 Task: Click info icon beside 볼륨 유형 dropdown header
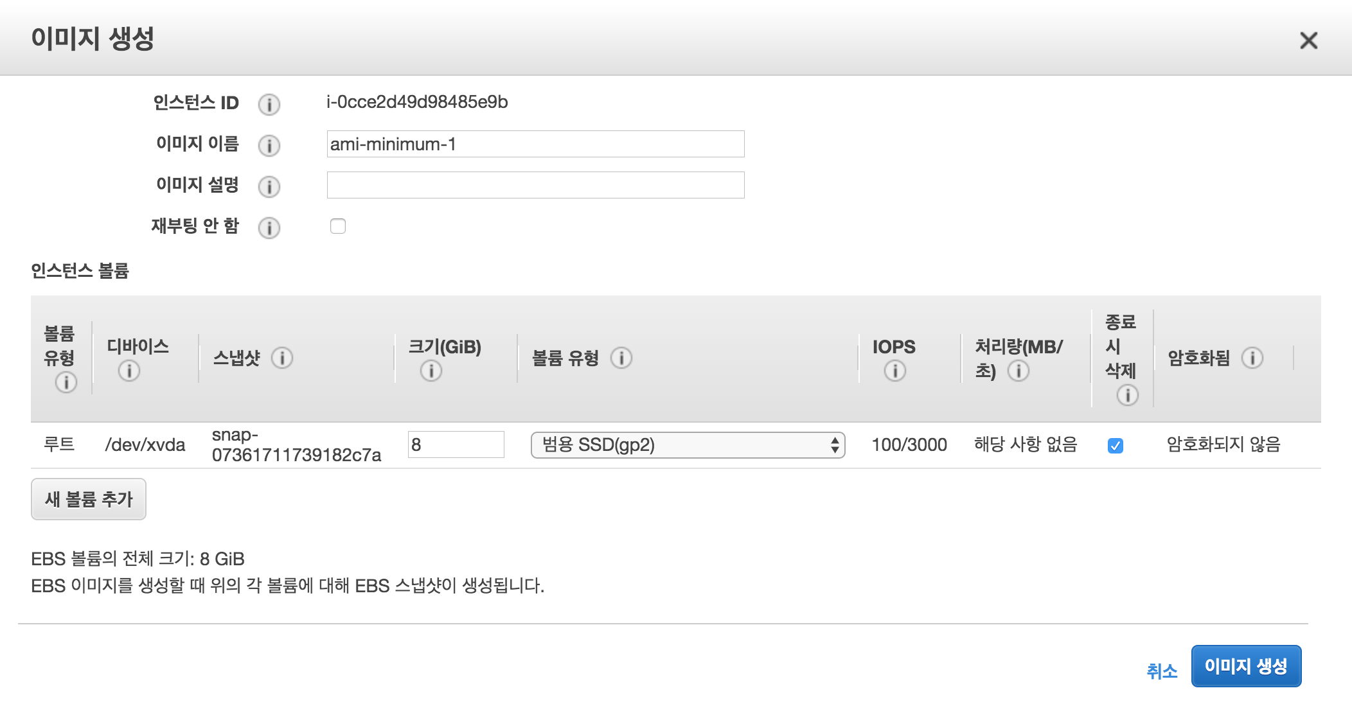pos(621,358)
